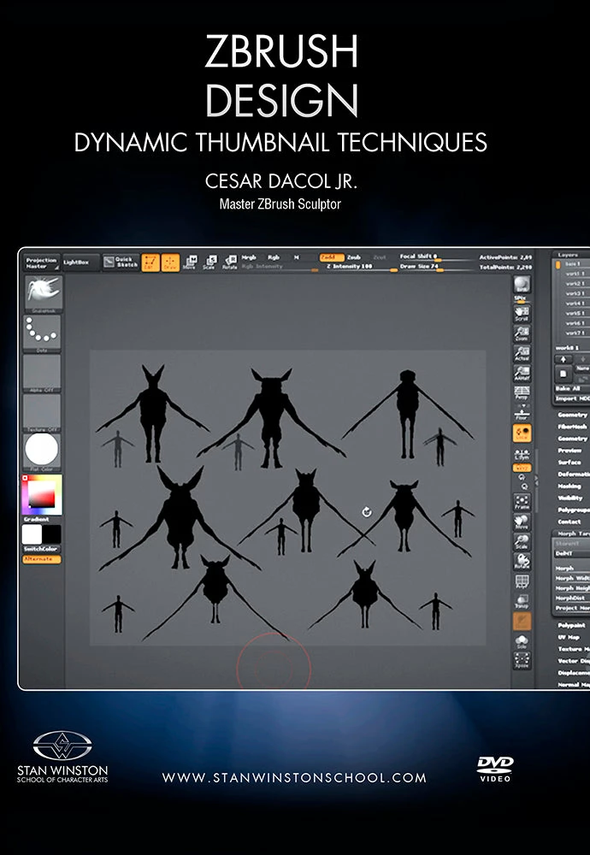Screen dimensions: 590x855
Task: Expand the Masking subpalette
Action: coord(570,485)
